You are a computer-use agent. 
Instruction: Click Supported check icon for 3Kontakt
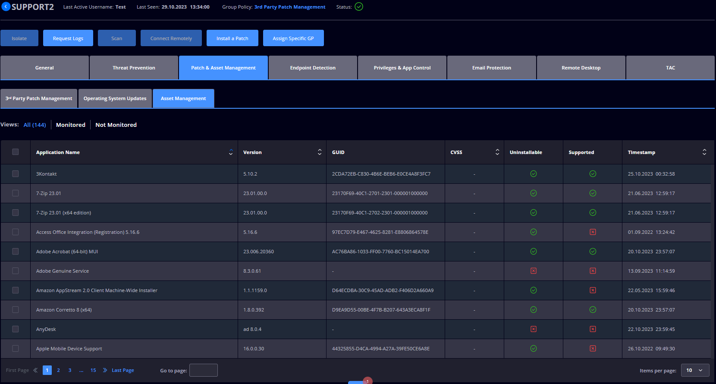(x=593, y=174)
